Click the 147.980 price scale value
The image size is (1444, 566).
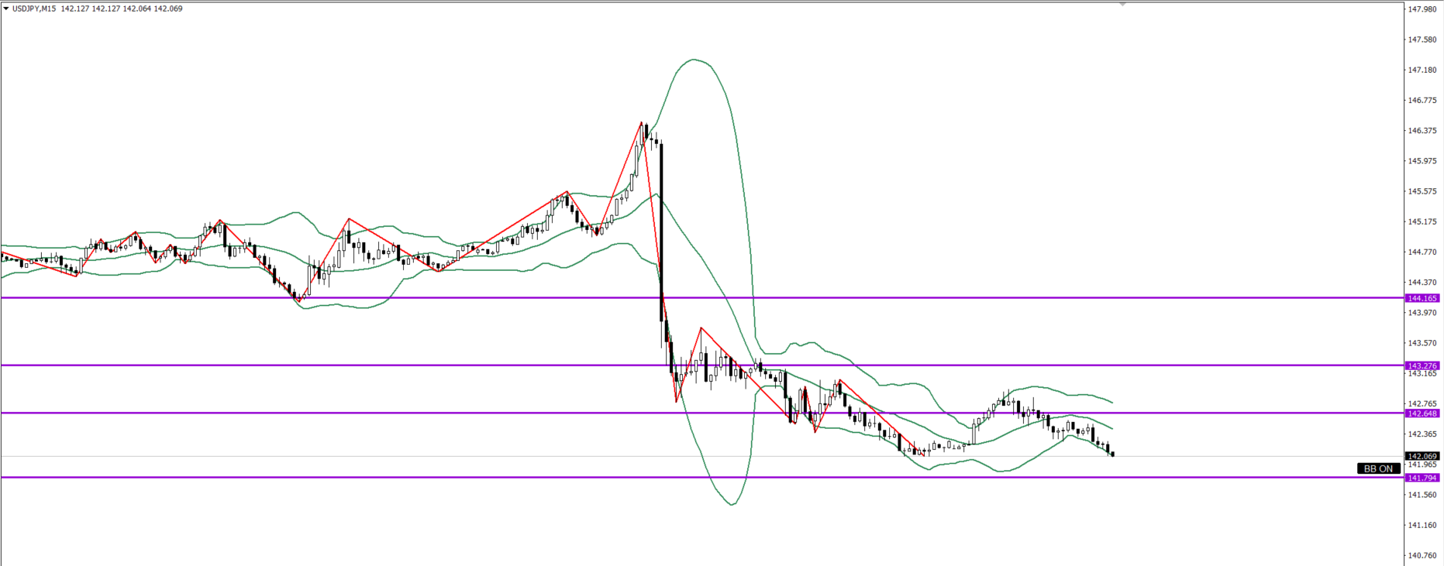coord(1422,9)
